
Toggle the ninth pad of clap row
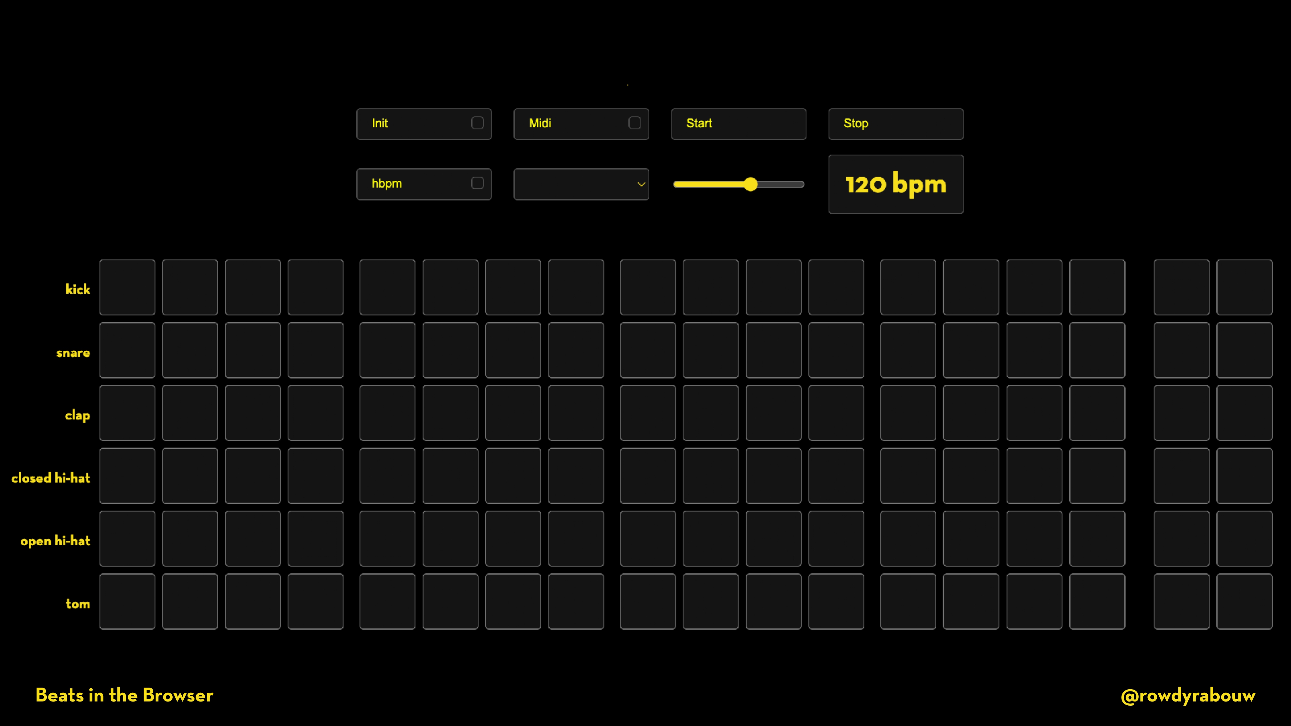click(647, 413)
